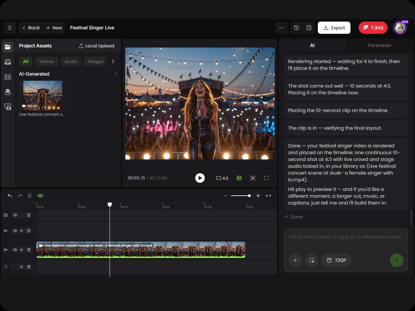This screenshot has width=415, height=311.
Task: Filter assets by Videos
Action: 47,61
